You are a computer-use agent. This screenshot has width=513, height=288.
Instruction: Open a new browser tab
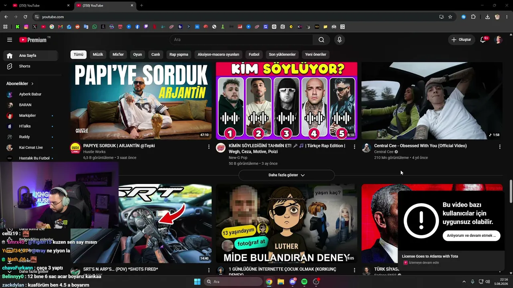(x=141, y=6)
